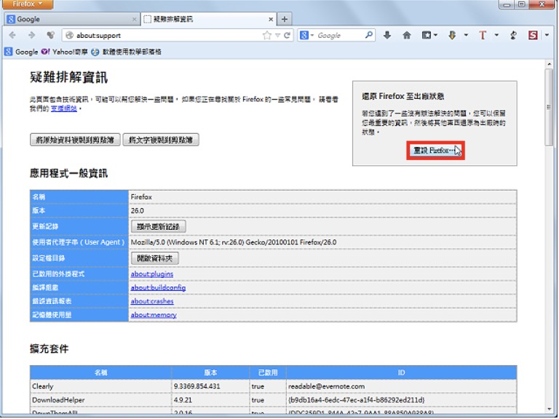The height and width of the screenshot is (419, 559).
Task: Select the DownloadHelper extension name cell
Action: coord(100,400)
